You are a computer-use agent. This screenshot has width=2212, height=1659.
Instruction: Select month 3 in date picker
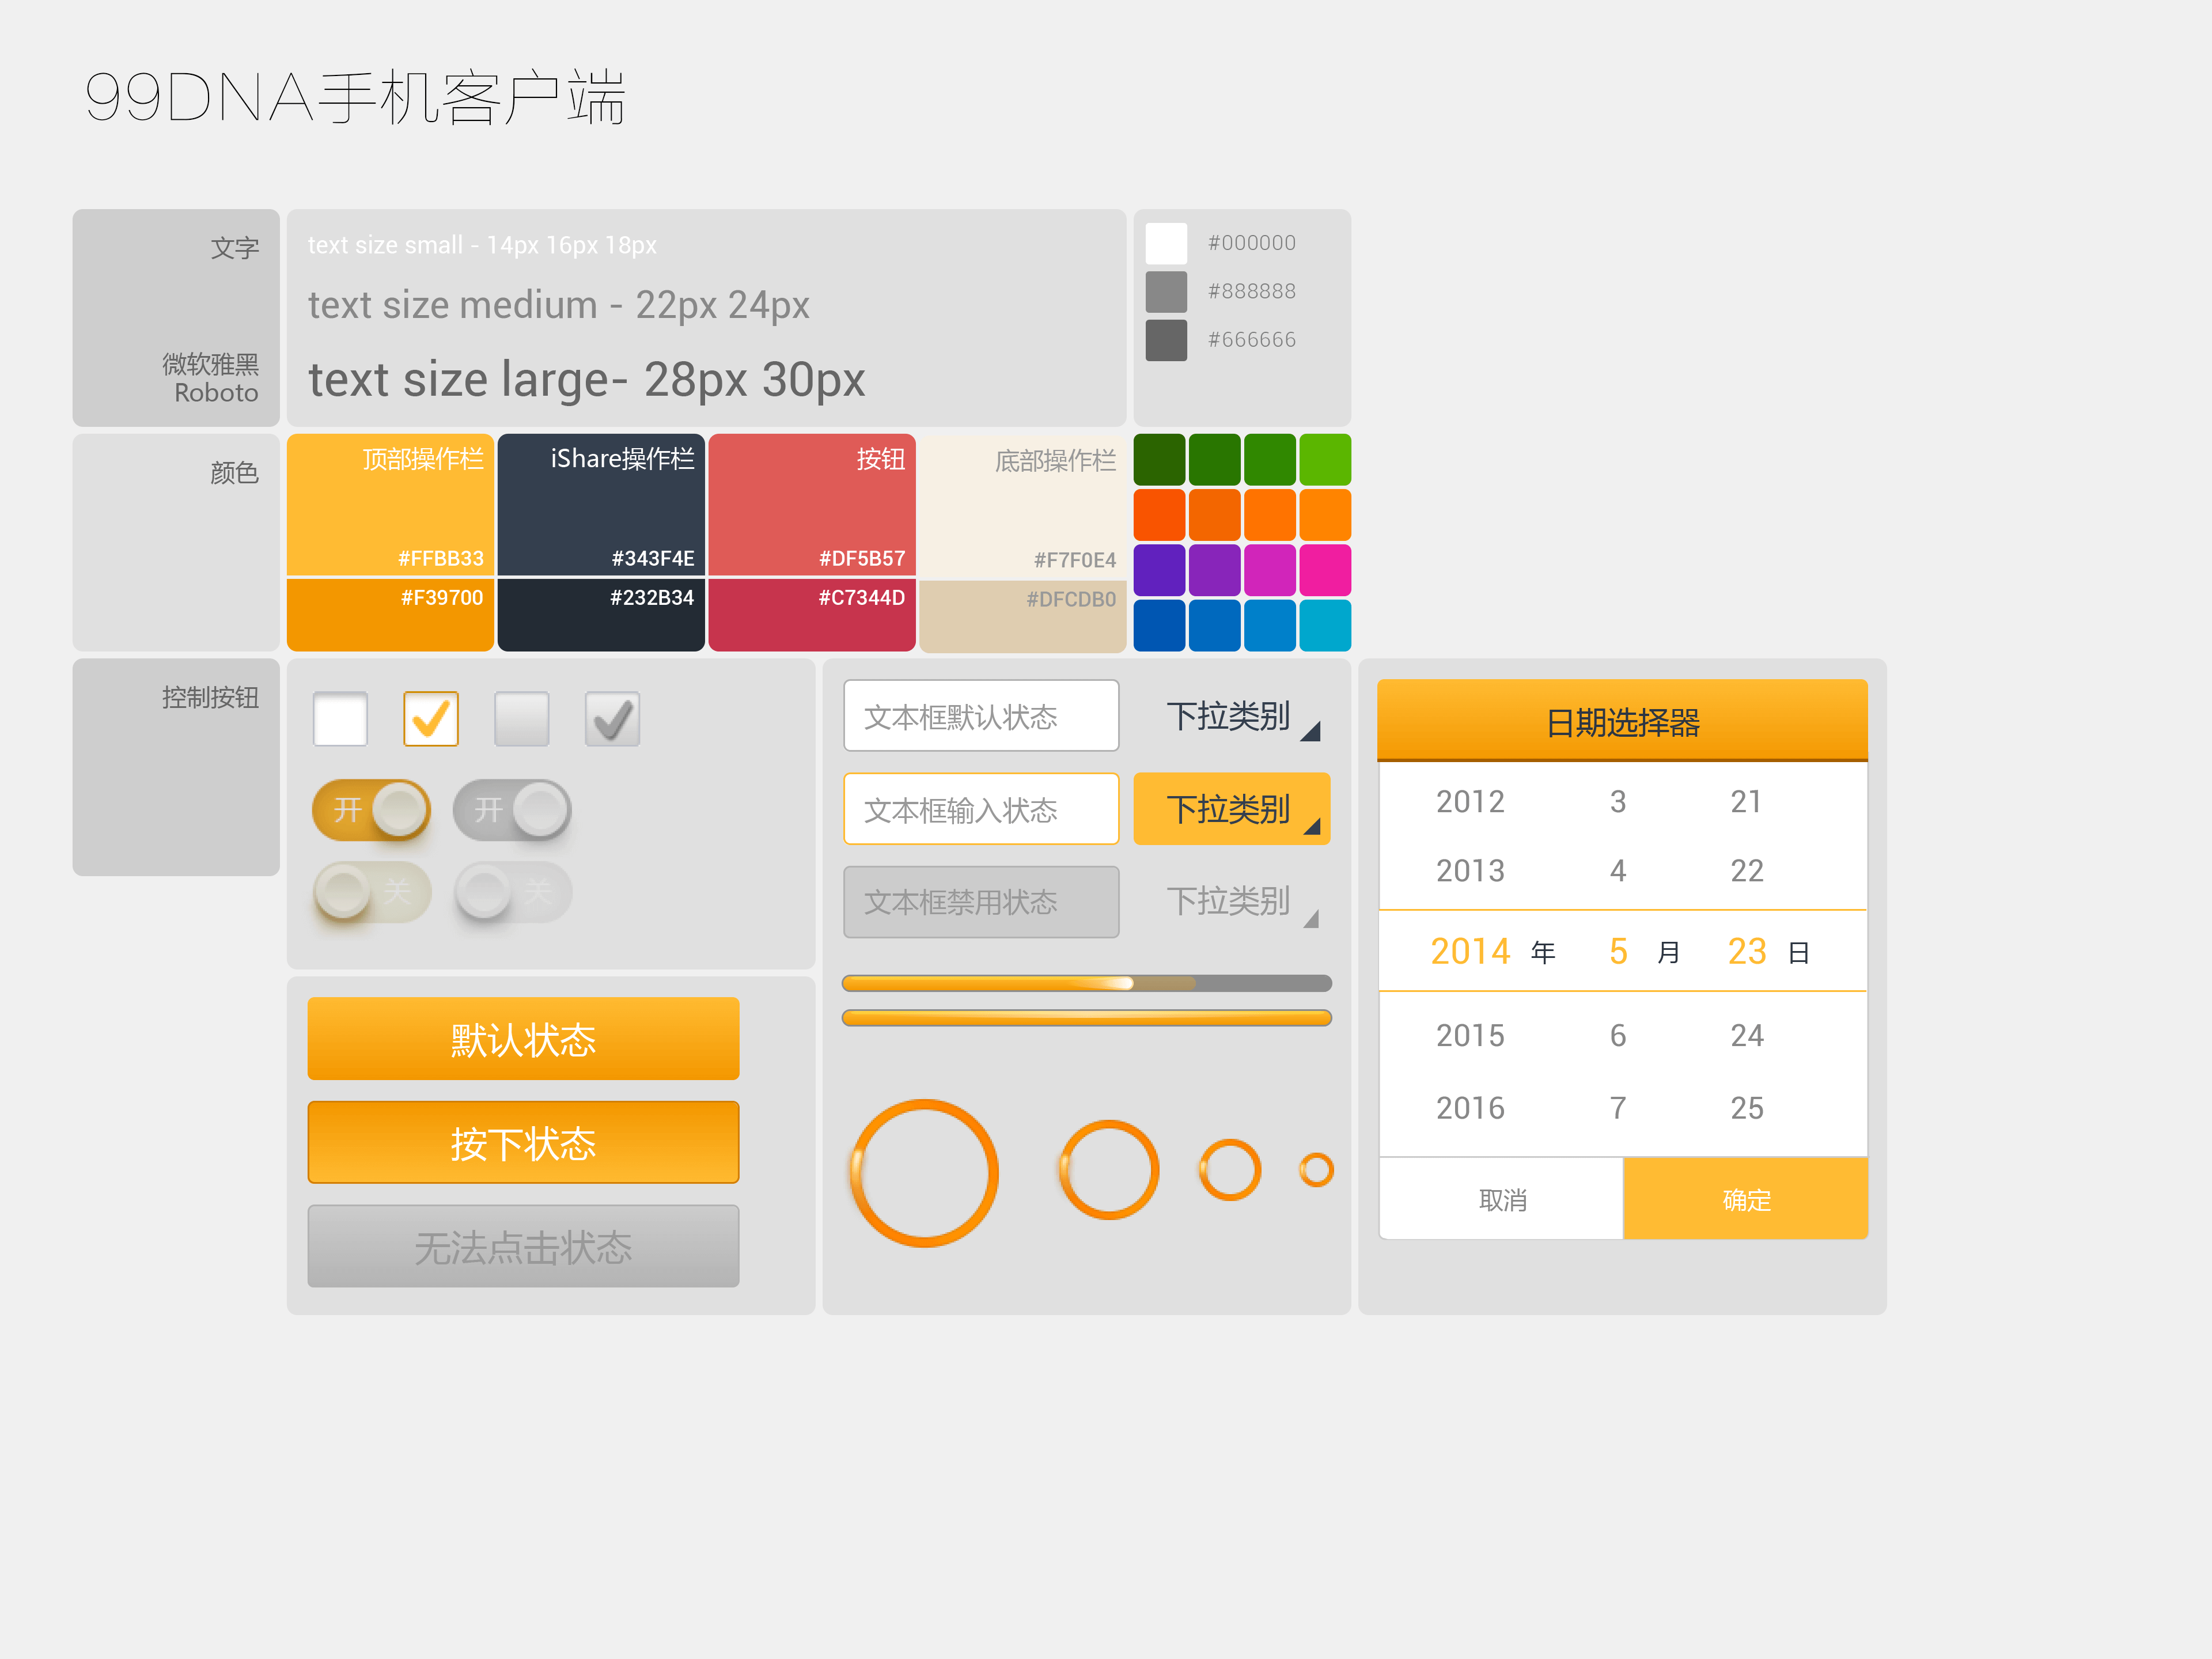pos(1618,801)
